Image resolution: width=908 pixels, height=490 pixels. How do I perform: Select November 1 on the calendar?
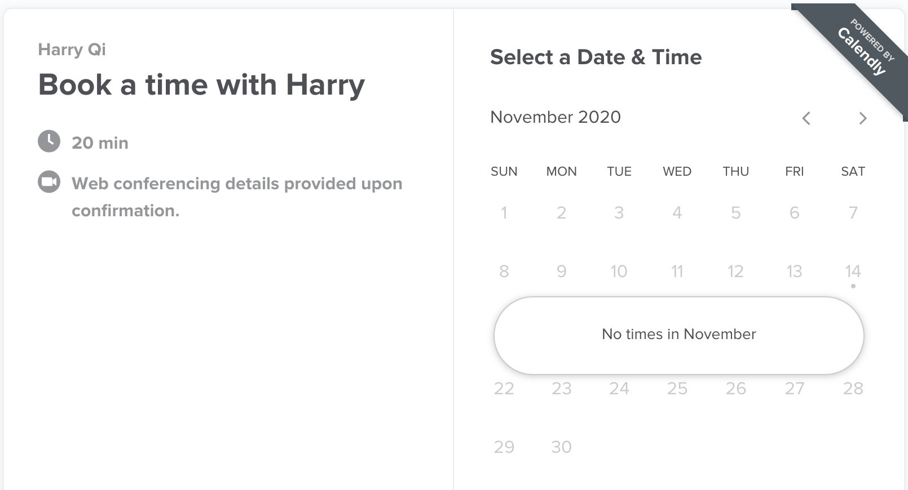[x=504, y=212]
